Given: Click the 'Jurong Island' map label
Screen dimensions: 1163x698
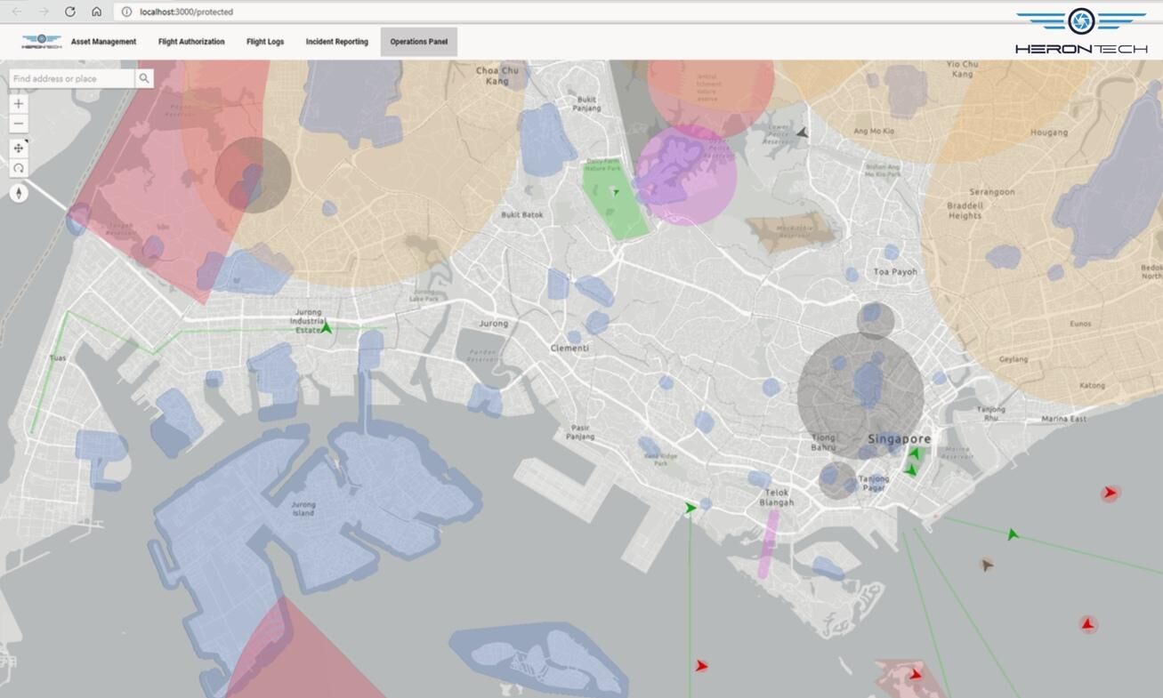Looking at the screenshot, I should coord(303,509).
